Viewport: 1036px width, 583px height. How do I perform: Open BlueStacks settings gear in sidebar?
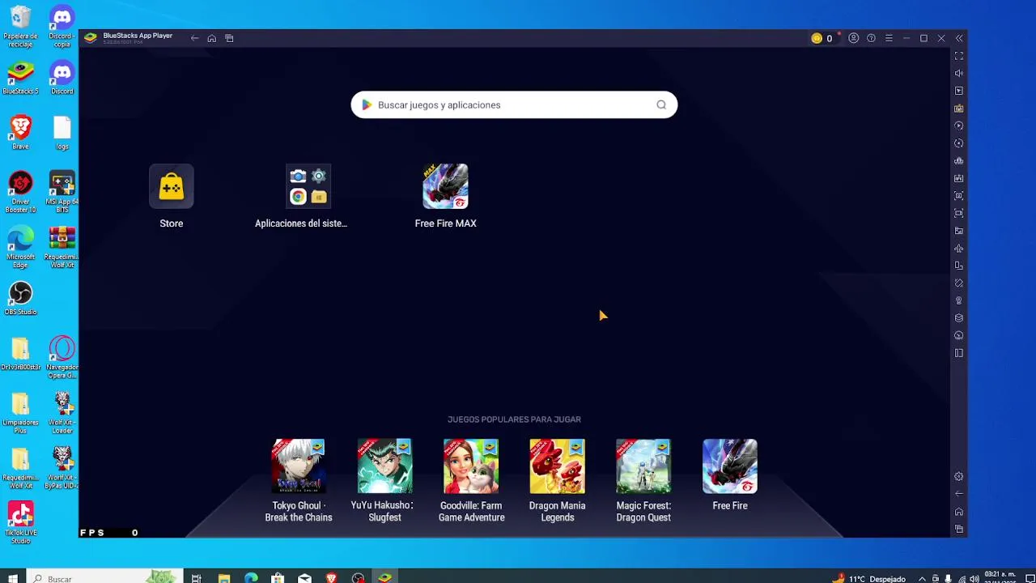[959, 477]
